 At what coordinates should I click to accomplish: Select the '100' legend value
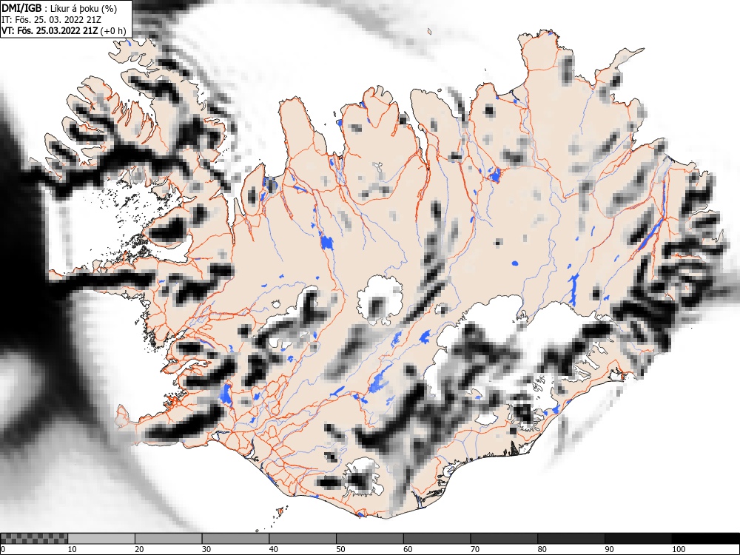tap(678, 549)
